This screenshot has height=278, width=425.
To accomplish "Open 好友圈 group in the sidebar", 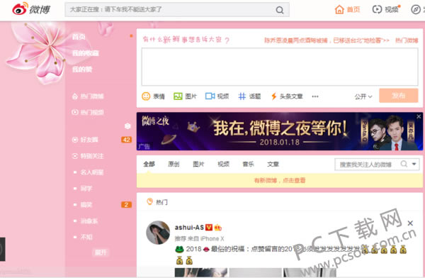I will coord(85,140).
